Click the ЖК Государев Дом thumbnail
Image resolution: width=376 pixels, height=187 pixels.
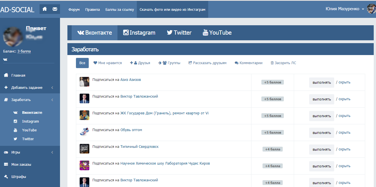click(84, 115)
